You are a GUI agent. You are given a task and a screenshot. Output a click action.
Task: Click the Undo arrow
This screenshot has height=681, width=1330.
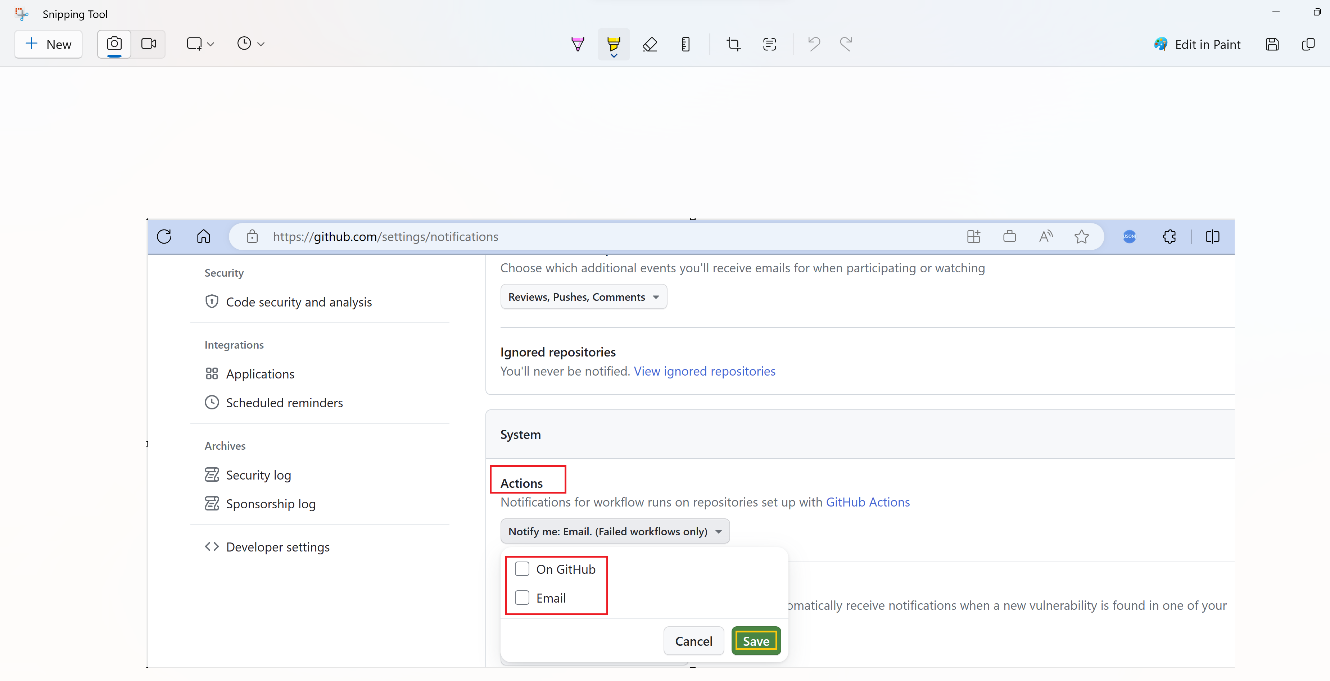click(x=814, y=44)
